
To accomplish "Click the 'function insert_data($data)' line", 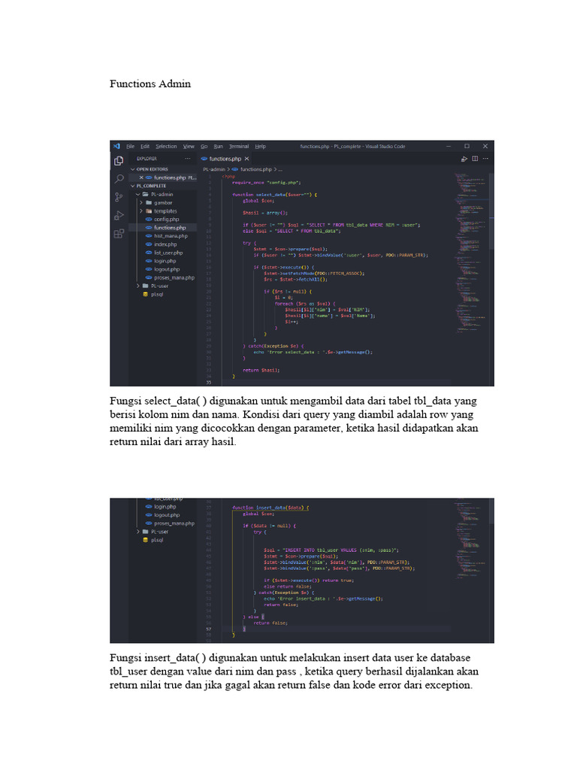I will pos(270,508).
